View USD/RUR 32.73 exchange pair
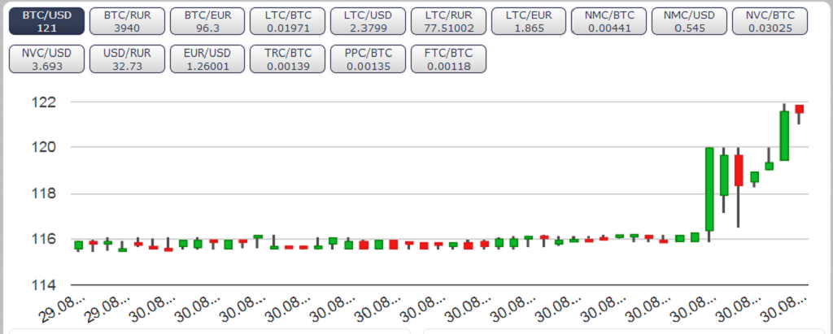The height and width of the screenshot is (334, 833). tap(127, 59)
